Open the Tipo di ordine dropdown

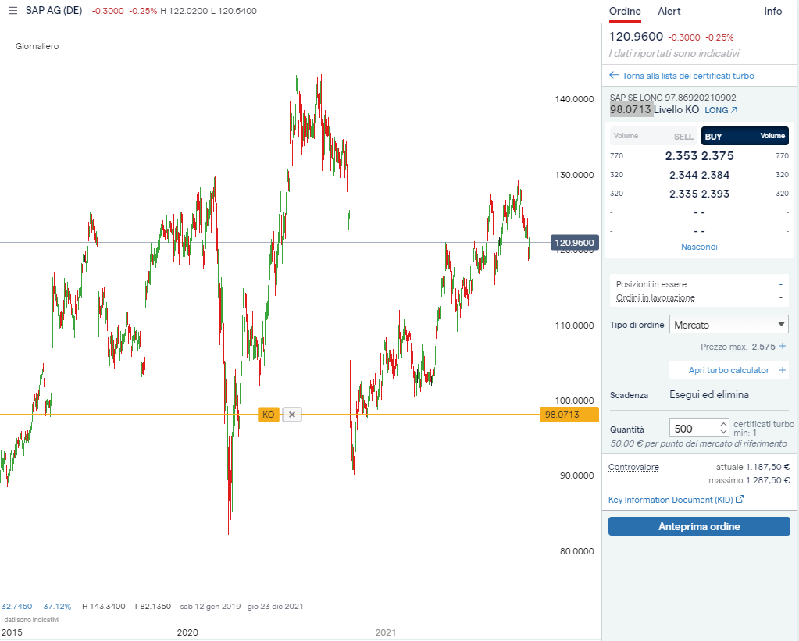click(x=729, y=324)
